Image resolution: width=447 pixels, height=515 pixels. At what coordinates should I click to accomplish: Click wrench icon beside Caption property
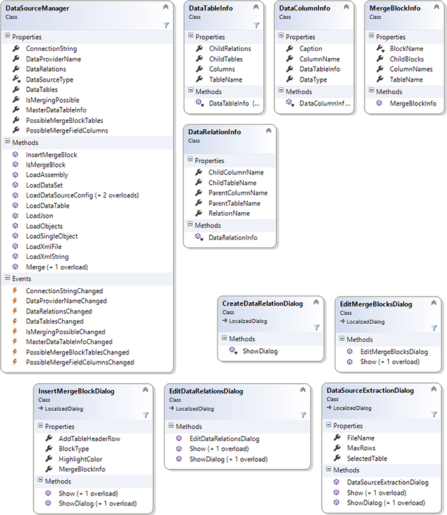(x=289, y=48)
